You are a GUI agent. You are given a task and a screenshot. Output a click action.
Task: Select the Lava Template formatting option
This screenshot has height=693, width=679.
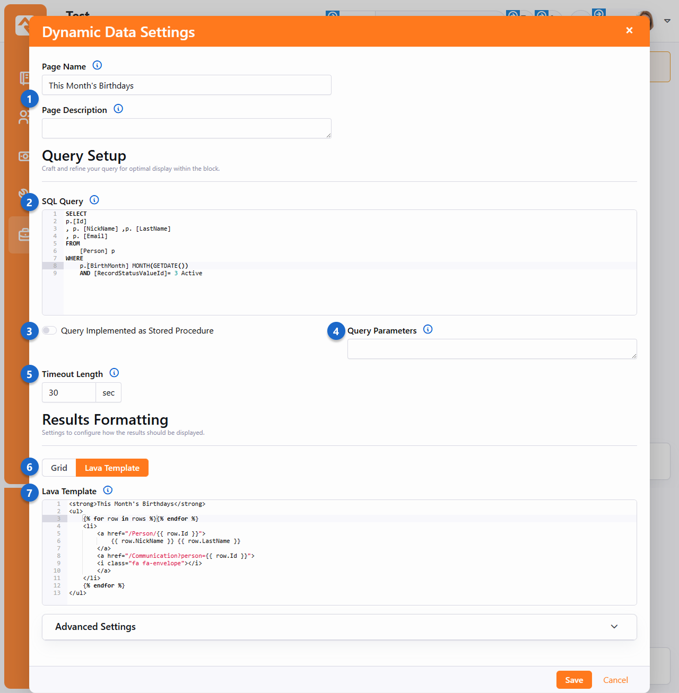point(112,468)
